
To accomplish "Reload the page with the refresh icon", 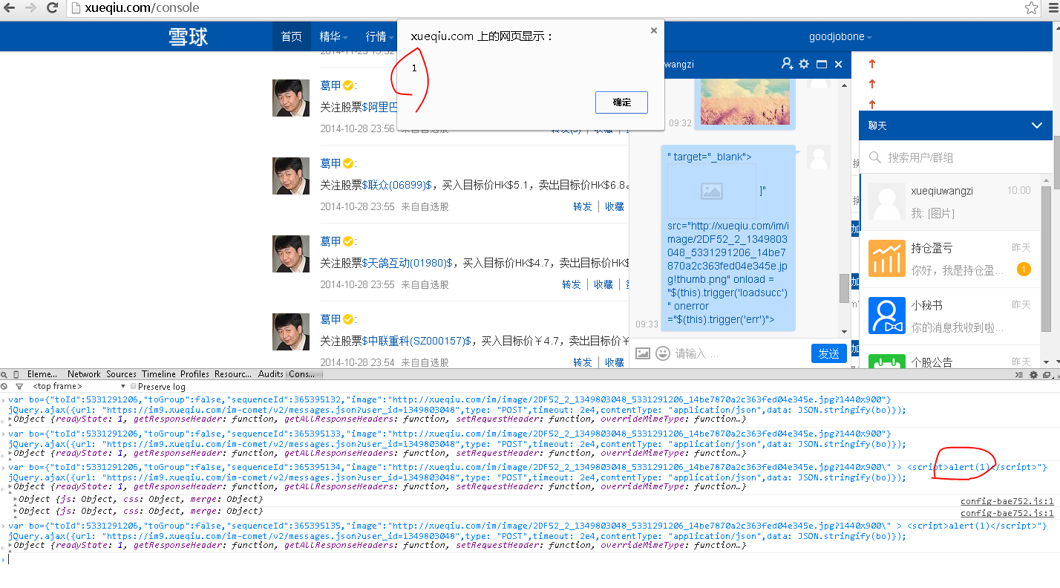I will (53, 8).
